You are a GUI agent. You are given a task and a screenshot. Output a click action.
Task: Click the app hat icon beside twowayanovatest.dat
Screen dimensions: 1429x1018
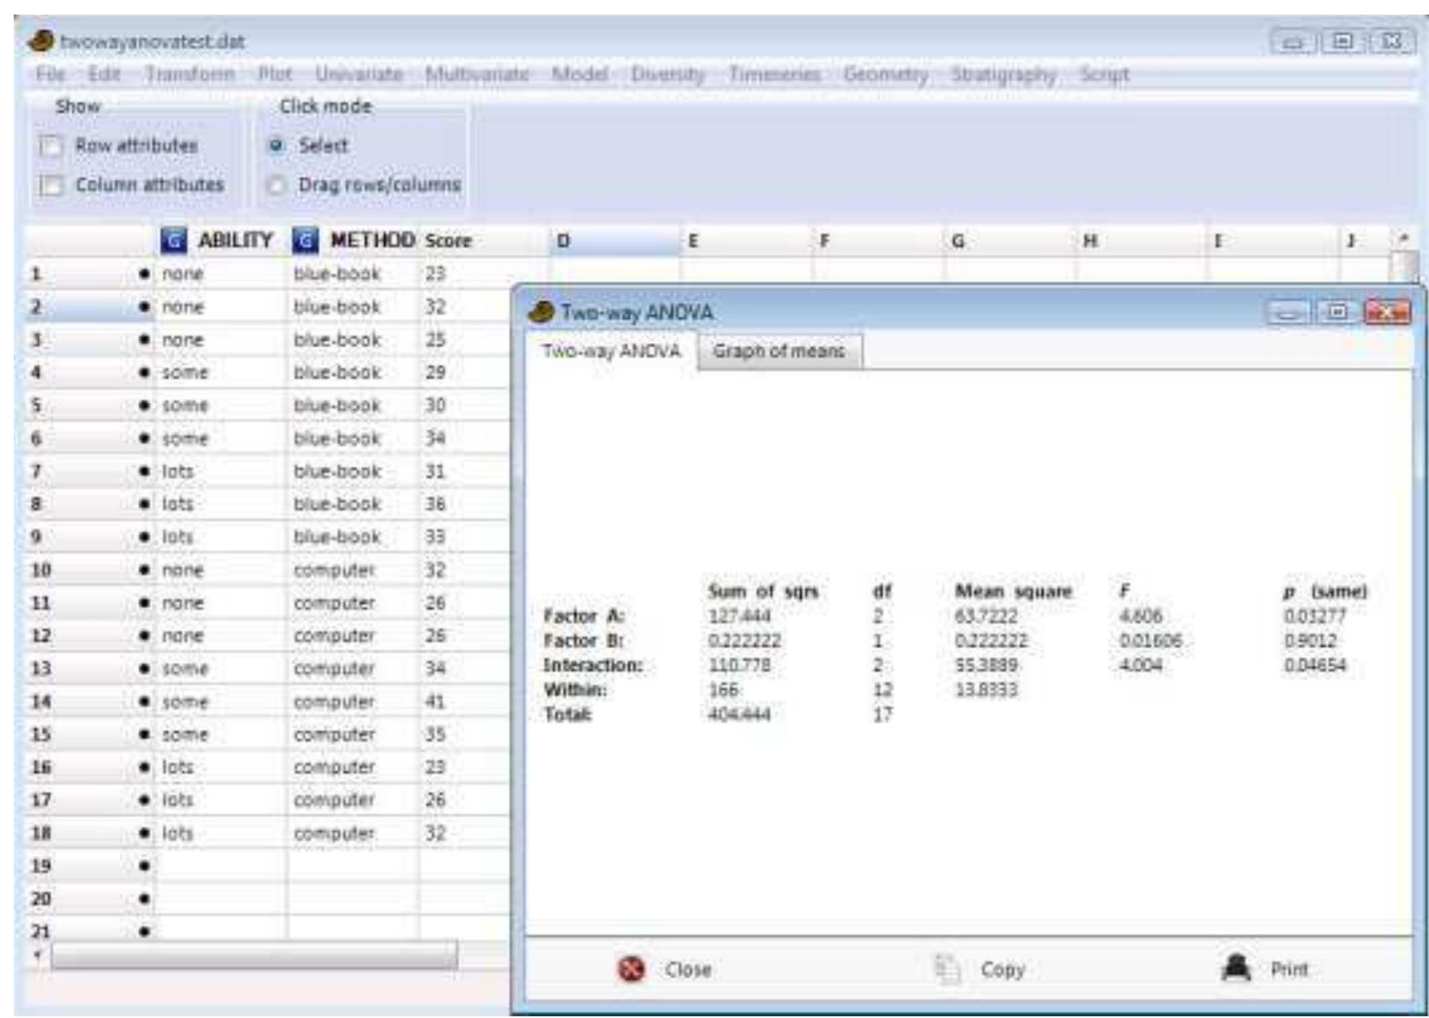click(x=41, y=41)
